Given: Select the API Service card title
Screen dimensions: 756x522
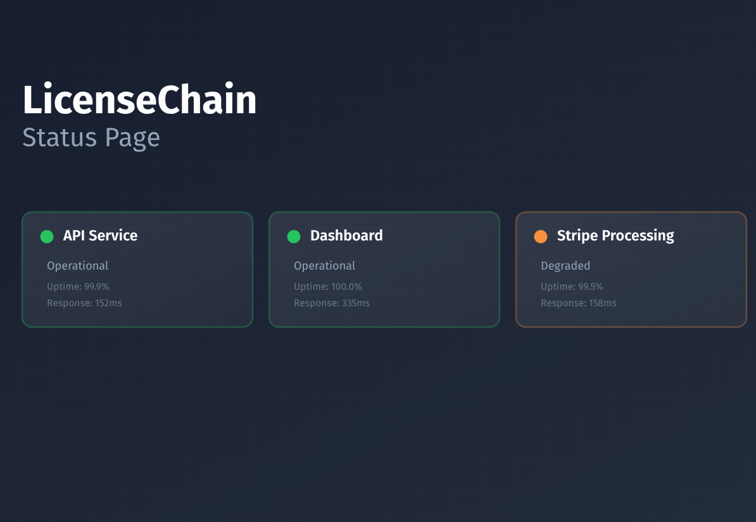Looking at the screenshot, I should (x=100, y=235).
